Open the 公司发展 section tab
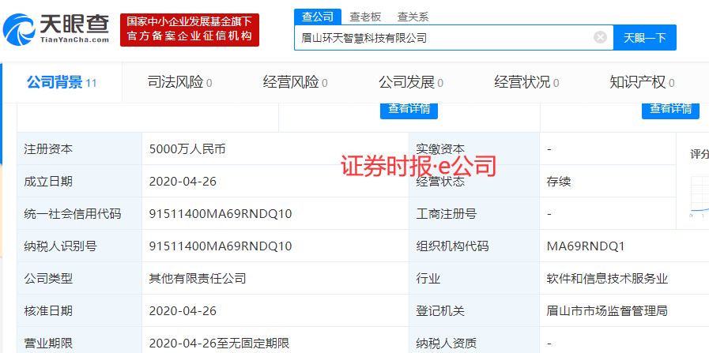709x353 pixels. 410,82
